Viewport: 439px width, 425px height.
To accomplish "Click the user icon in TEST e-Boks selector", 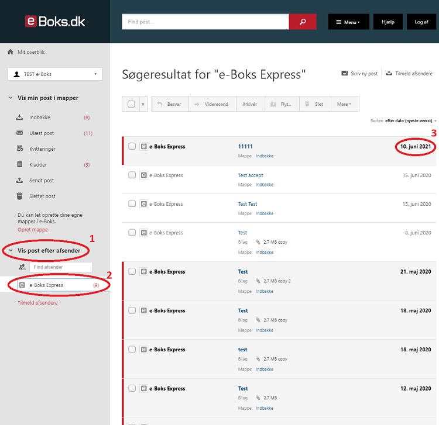I will [x=17, y=74].
